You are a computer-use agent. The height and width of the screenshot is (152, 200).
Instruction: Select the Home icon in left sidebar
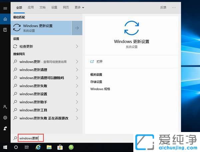tap(5, 19)
